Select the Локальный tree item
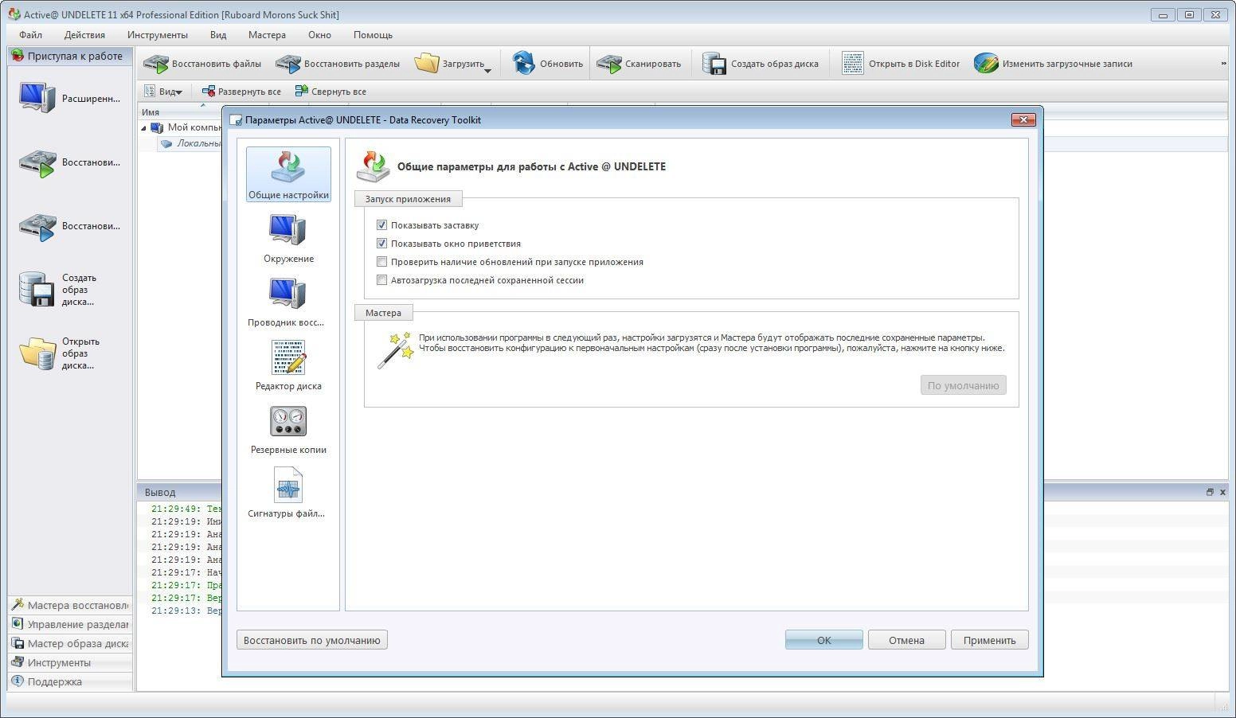Screen dimensions: 1236x718 [198, 144]
